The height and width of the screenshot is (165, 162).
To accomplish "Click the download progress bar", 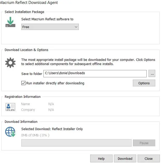I will point(76,143).
